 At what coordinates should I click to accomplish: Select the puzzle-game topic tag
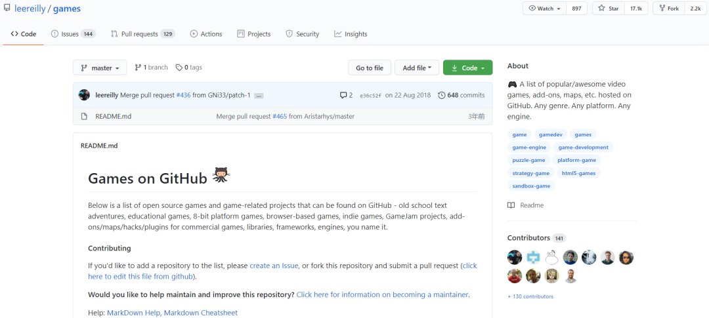tap(528, 160)
